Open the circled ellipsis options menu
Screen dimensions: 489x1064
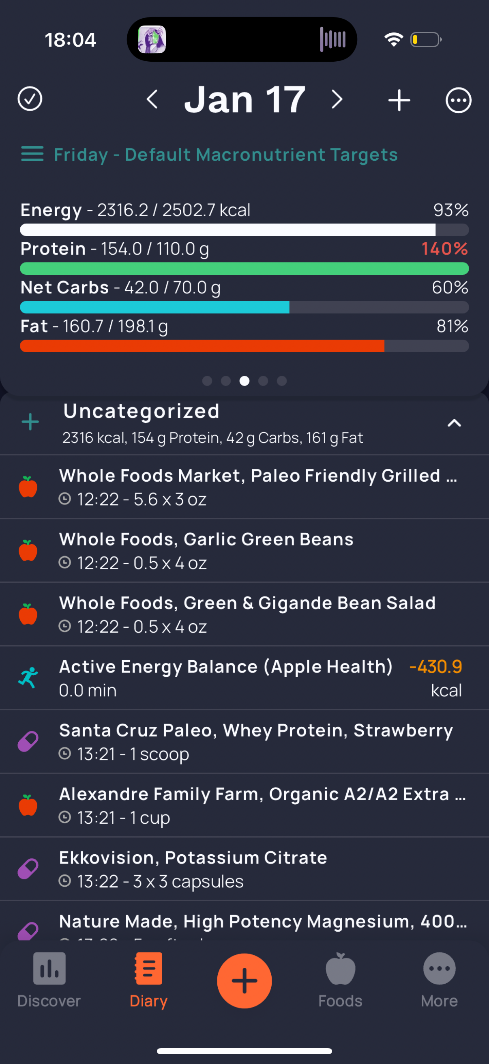click(x=458, y=100)
